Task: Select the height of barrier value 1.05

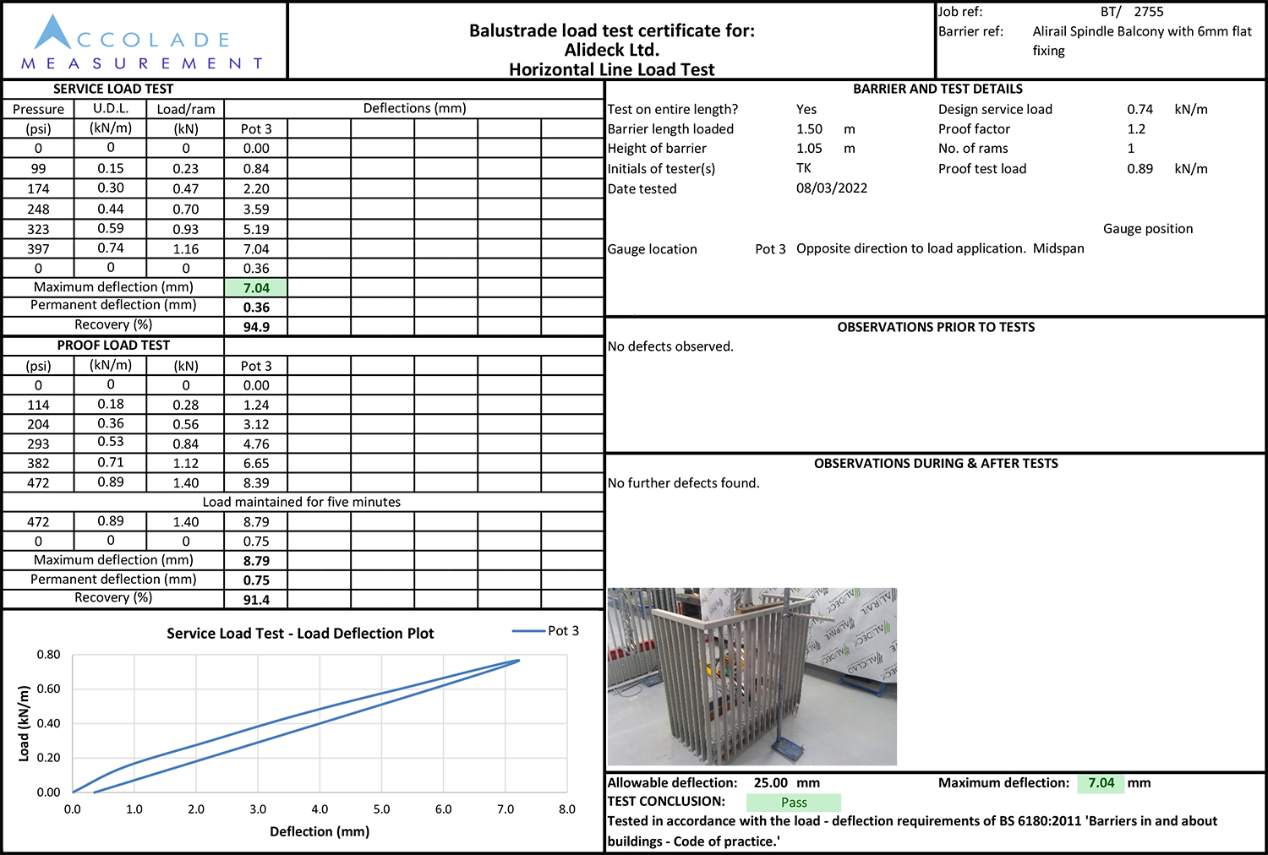Action: pyautogui.click(x=809, y=149)
